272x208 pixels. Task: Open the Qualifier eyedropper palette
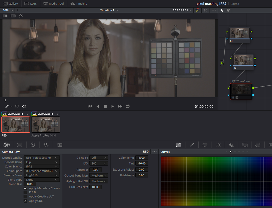pos(192,145)
